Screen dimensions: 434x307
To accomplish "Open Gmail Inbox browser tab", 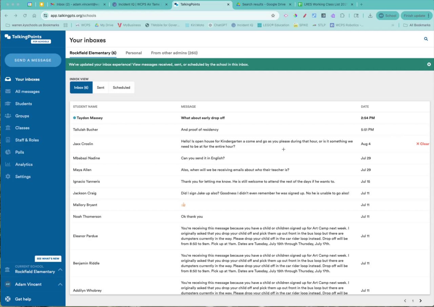I will (79, 4).
